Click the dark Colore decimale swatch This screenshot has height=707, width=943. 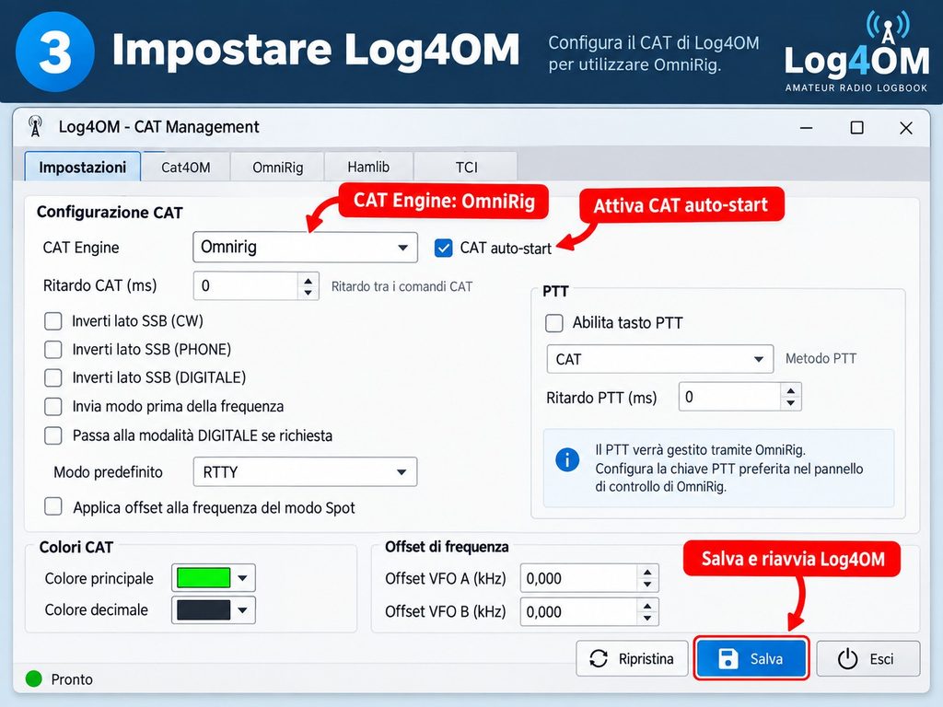coord(204,610)
